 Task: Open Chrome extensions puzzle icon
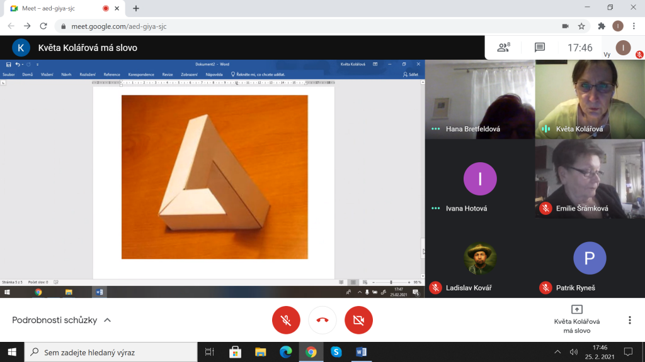[x=601, y=26]
